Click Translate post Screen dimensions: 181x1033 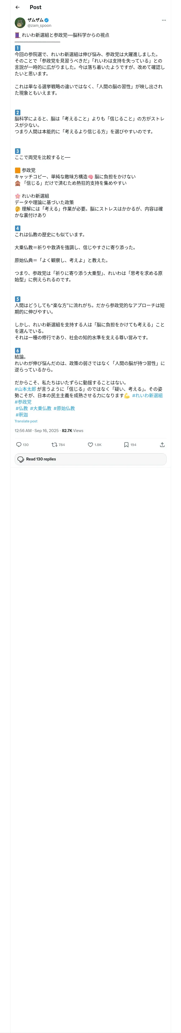26,421
